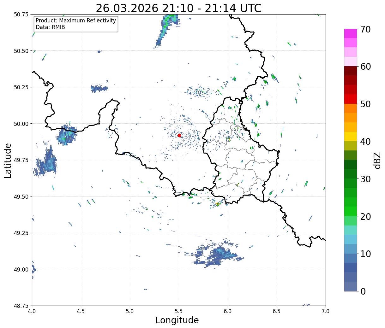
Task: Click the Data: RMIB label
Action: (50, 27)
